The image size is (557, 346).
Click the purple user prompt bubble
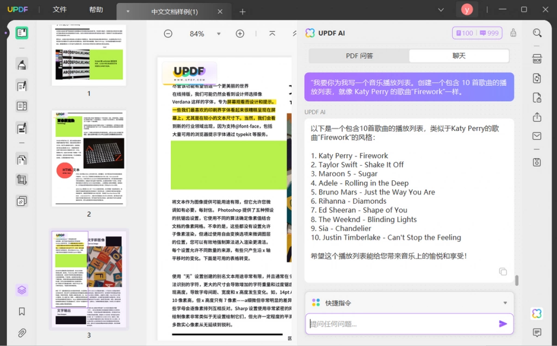pyautogui.click(x=409, y=87)
